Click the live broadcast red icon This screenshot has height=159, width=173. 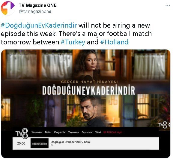[105, 132]
